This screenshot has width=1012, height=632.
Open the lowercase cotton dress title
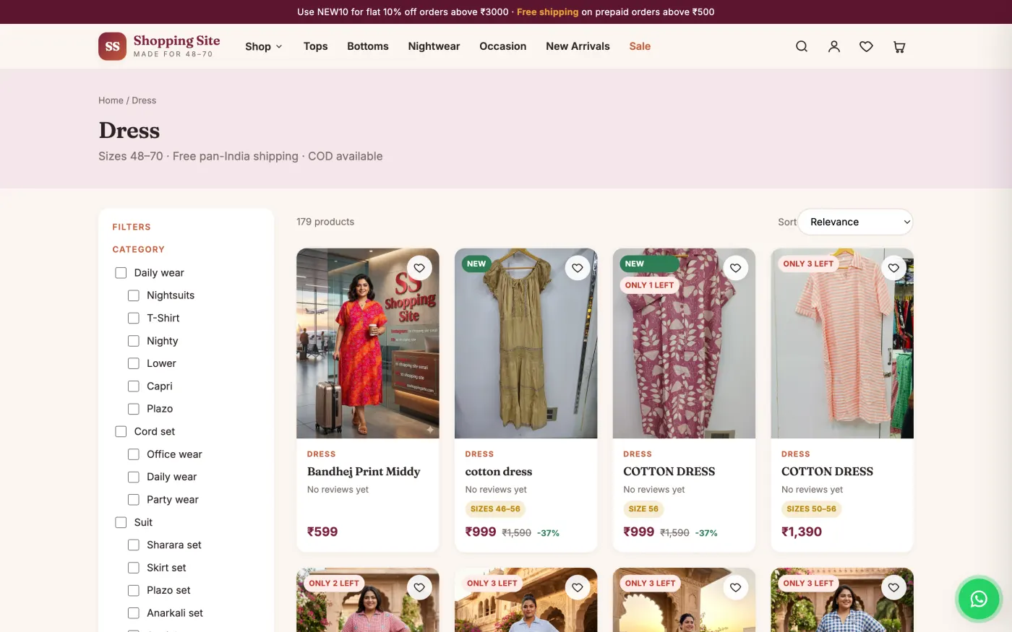(x=499, y=472)
